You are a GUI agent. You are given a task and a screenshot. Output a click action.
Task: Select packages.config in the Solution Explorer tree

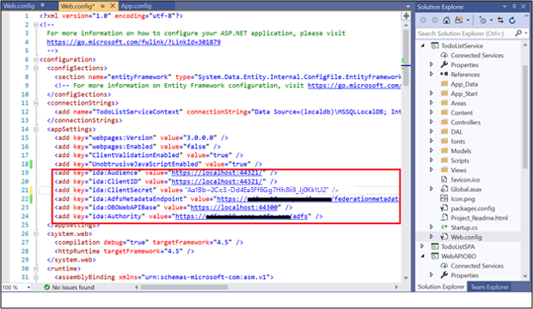click(x=473, y=209)
